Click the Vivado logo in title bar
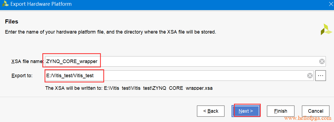 pos(5,4)
